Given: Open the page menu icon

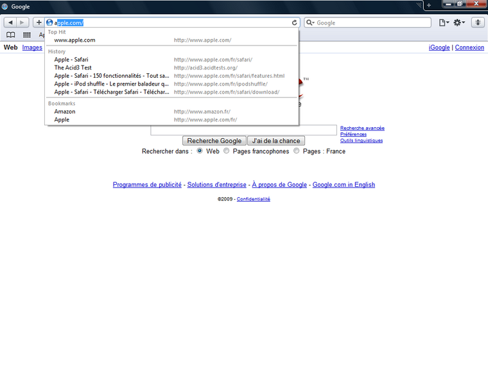Looking at the screenshot, I should [444, 22].
